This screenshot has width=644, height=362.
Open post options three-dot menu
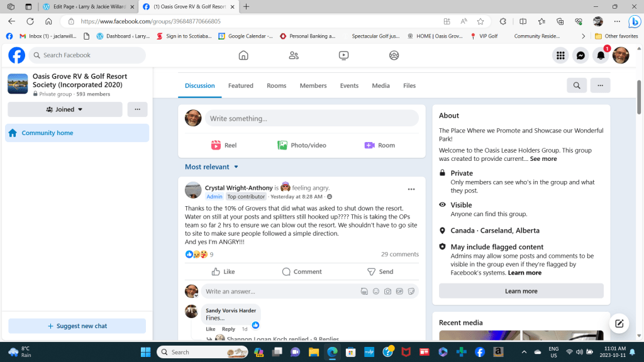coord(411,189)
